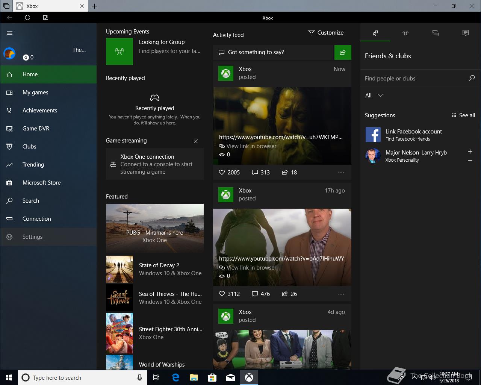Open Search from the sidebar
Image resolution: width=481 pixels, height=385 pixels.
tap(48, 201)
